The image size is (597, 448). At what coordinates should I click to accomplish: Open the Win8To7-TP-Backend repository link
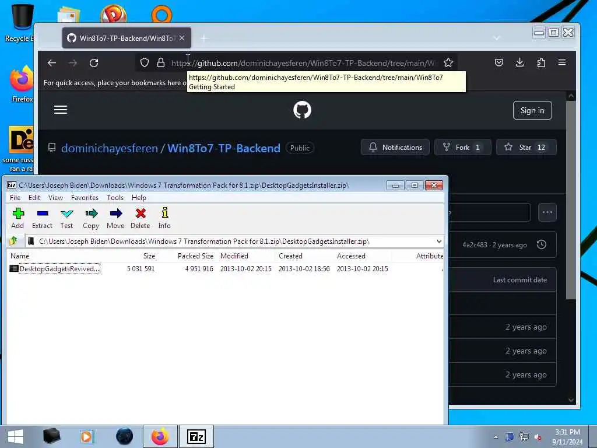point(224,148)
